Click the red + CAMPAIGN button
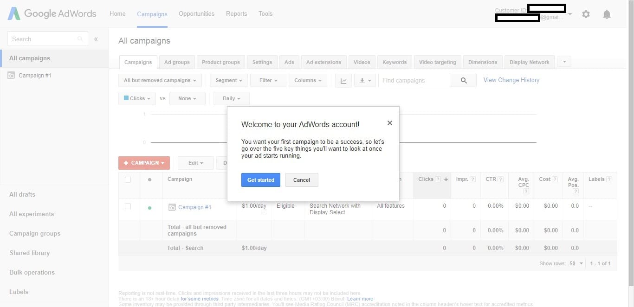 tap(144, 163)
